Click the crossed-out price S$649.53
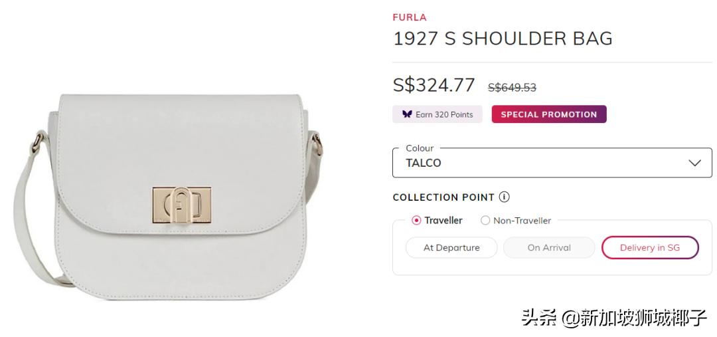This screenshot has width=717, height=337. click(512, 87)
